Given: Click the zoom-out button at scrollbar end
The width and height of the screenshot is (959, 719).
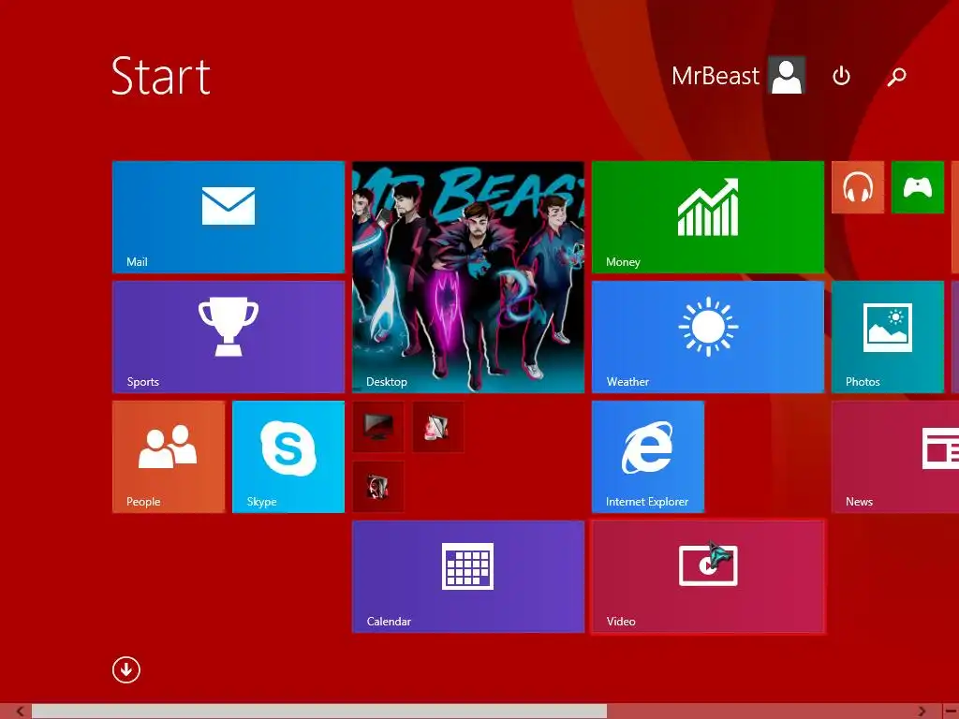Looking at the screenshot, I should [x=951, y=712].
